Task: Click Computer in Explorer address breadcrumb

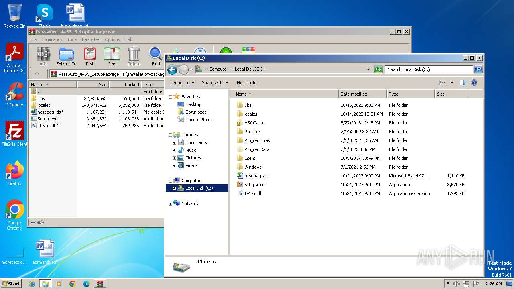Action: [218, 69]
